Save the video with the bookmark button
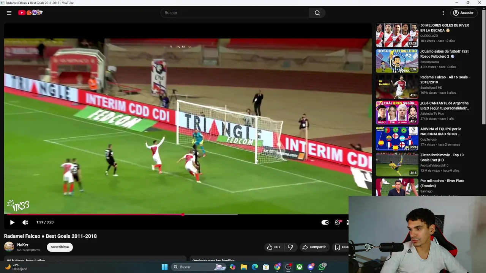 coord(341,247)
